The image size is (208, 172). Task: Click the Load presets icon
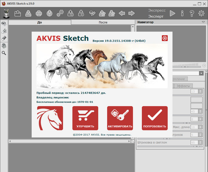[71, 14]
